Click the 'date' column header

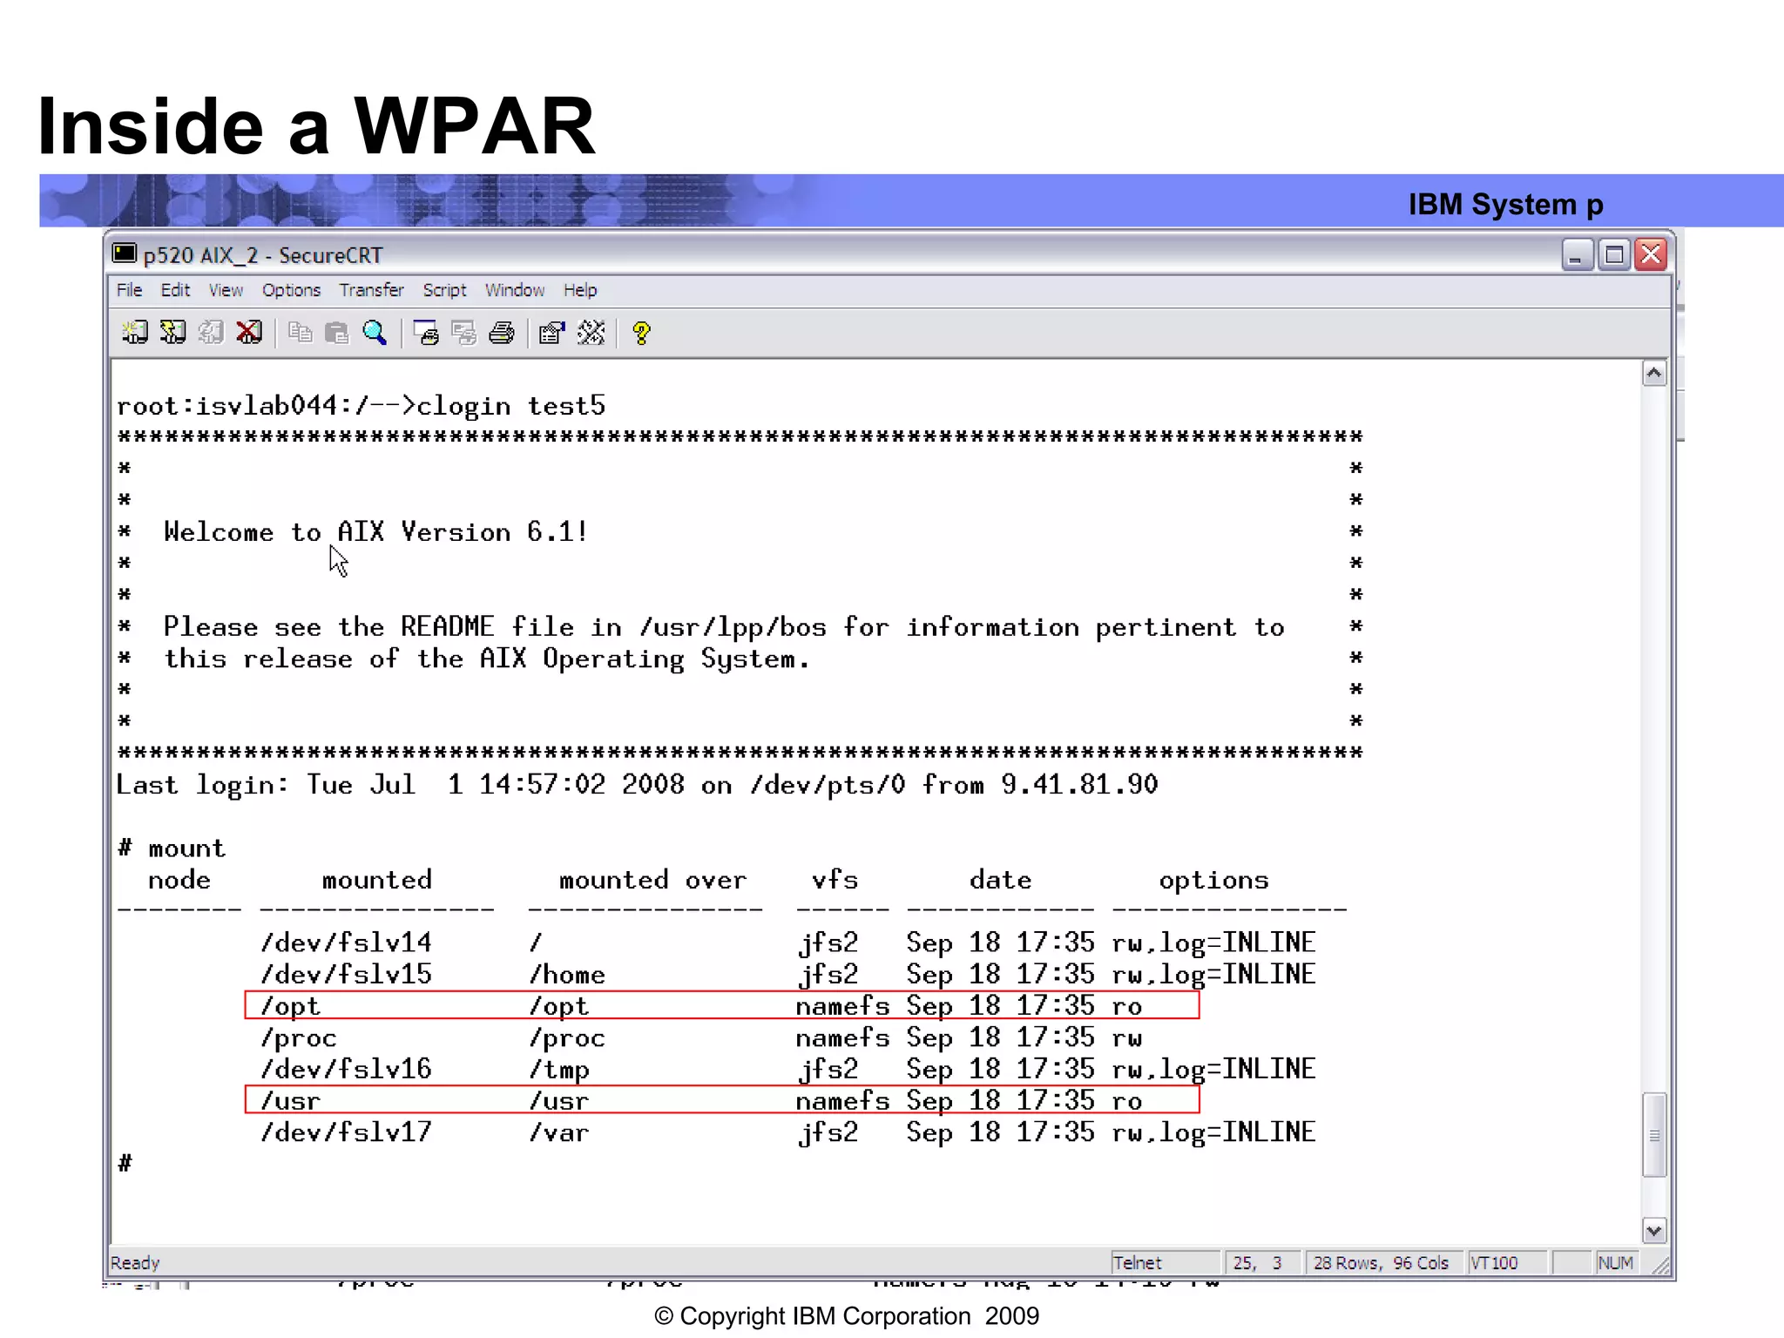tap(1000, 880)
